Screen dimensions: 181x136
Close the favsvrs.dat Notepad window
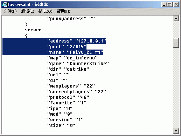coord(176,5)
